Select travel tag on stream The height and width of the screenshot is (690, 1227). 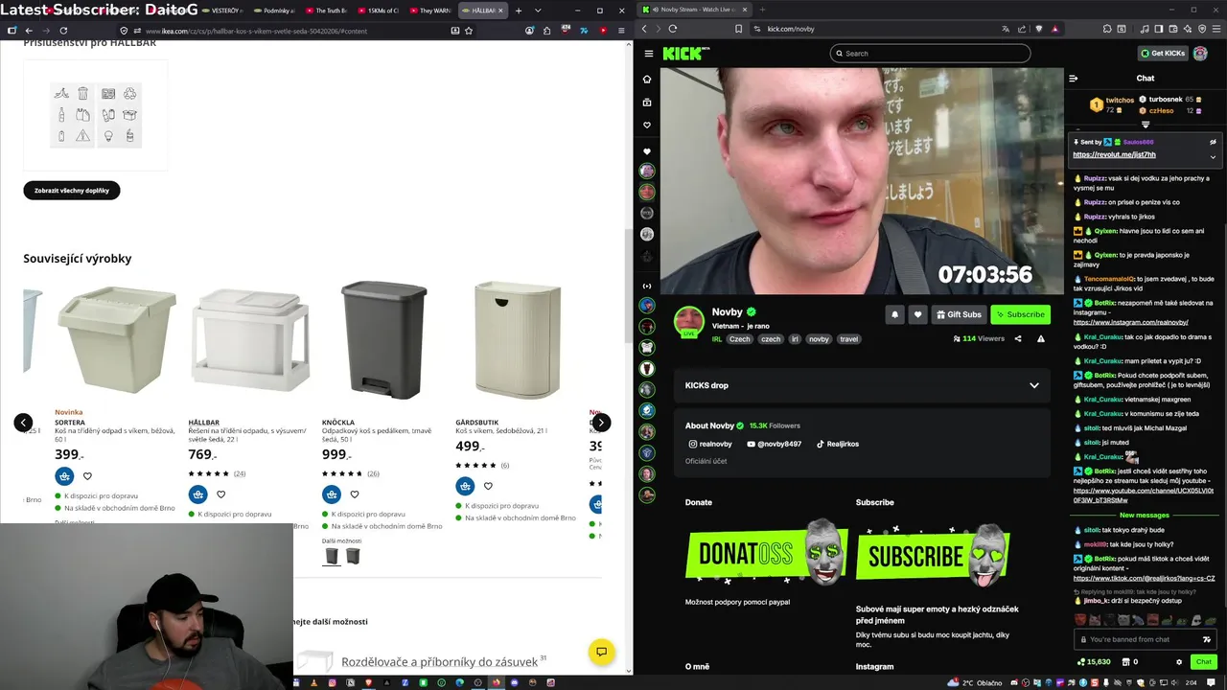[848, 339]
